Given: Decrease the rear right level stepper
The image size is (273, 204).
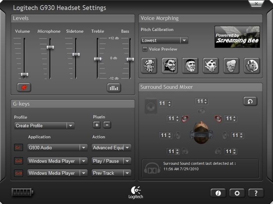Looking at the screenshot, I should tap(234, 153).
